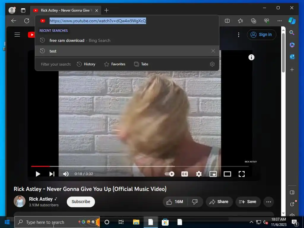Open address bar suggestion settings gear
Screen dimensions: 304x228
click(212, 64)
